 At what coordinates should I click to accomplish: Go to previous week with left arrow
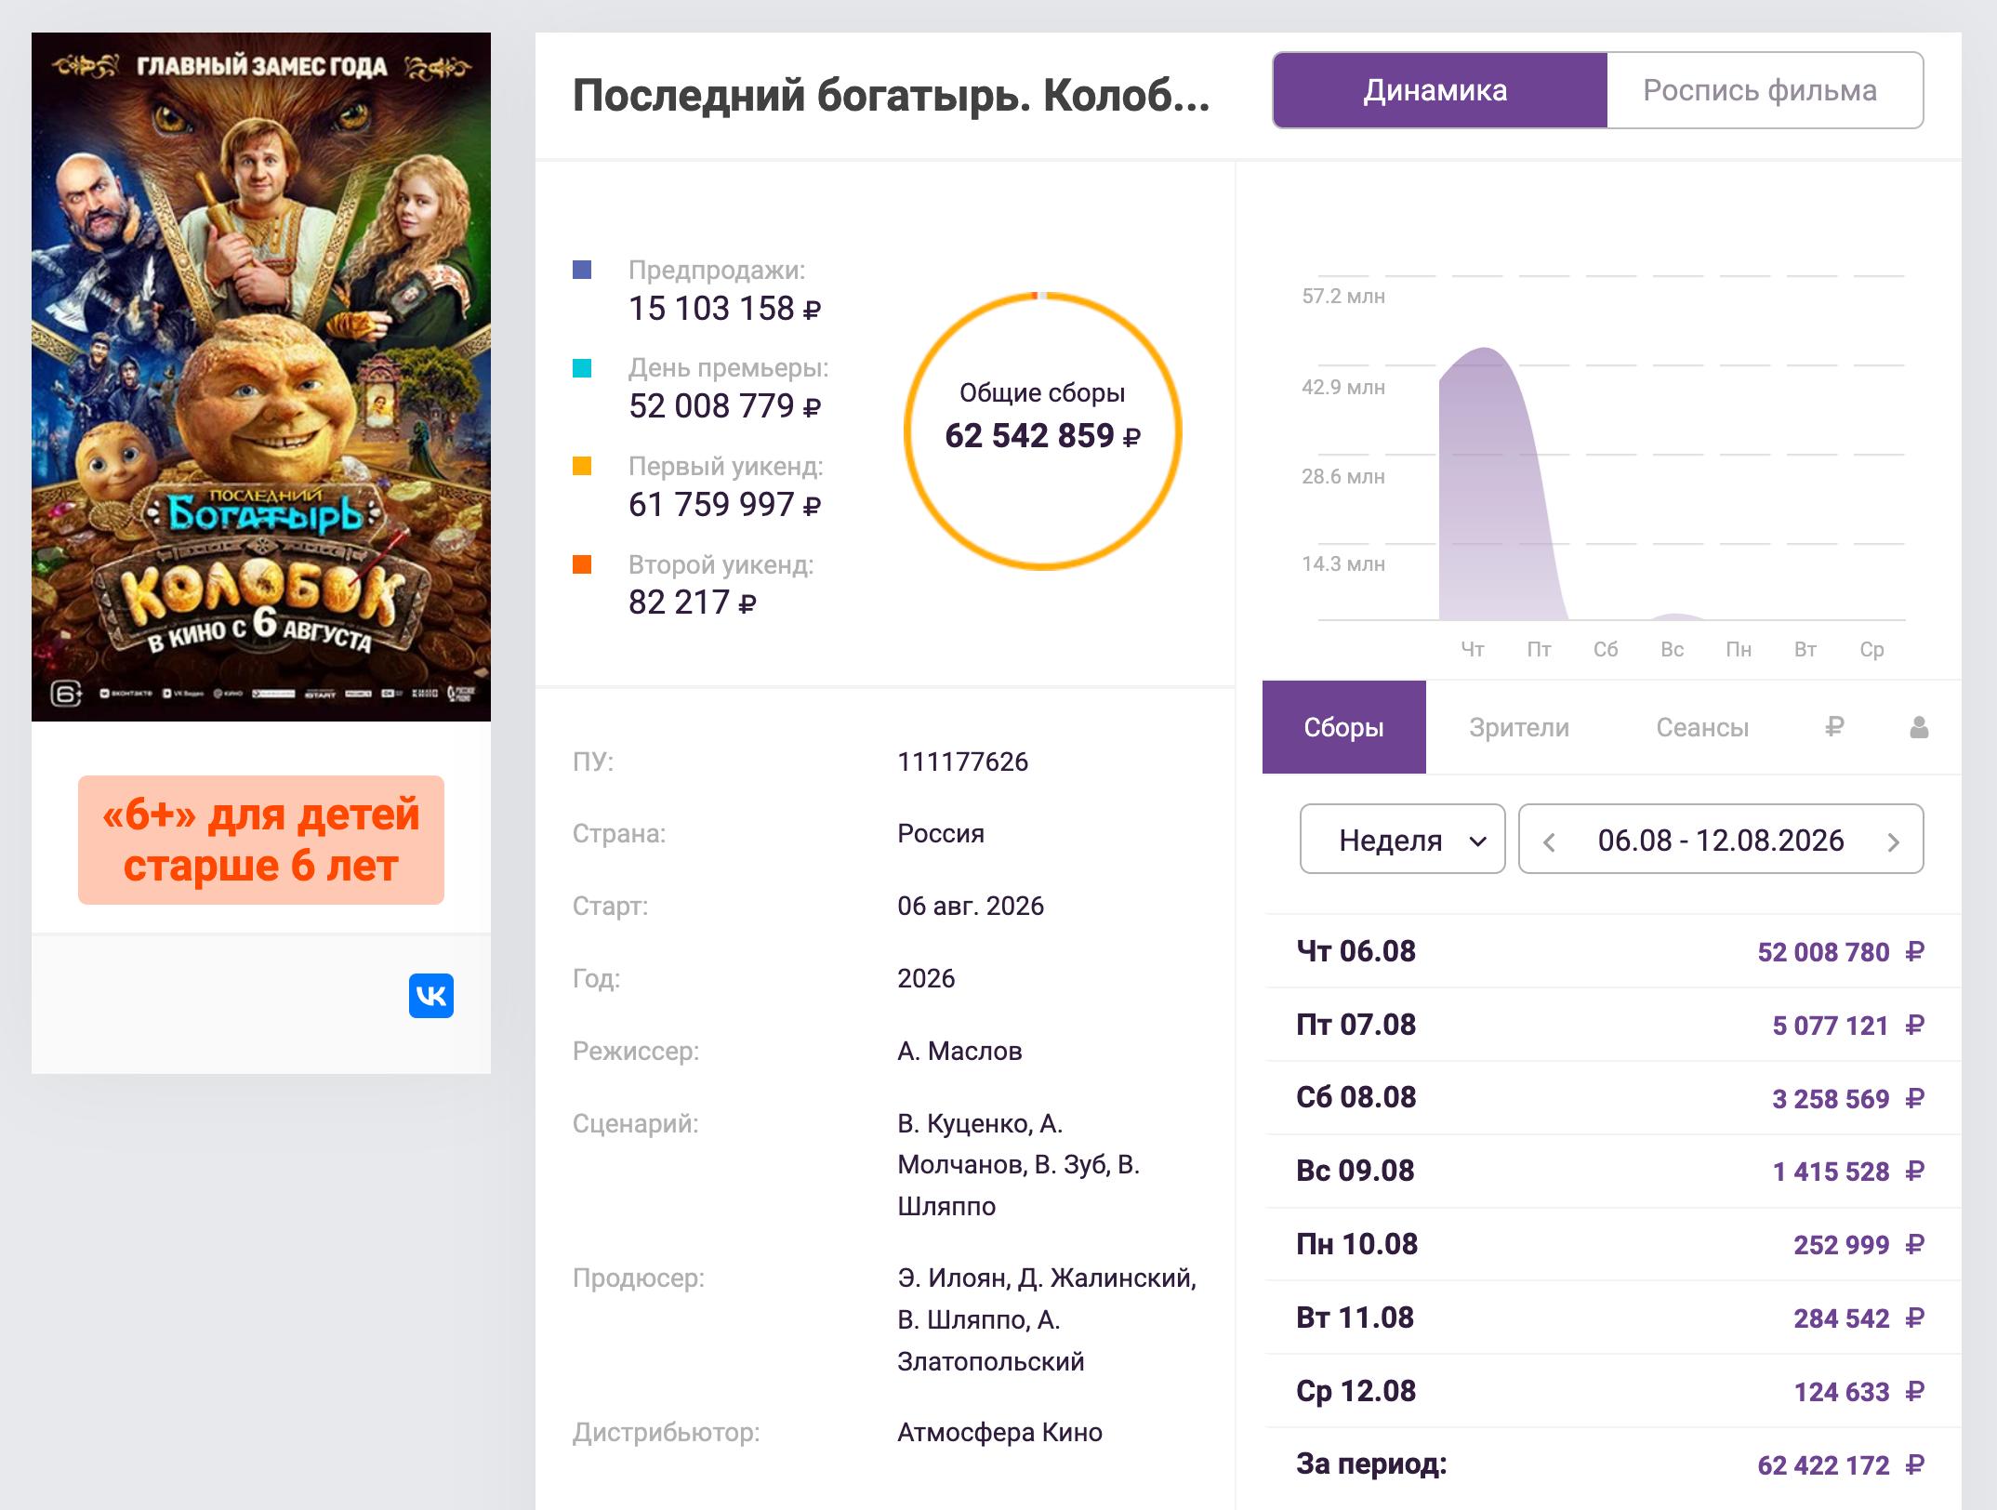[1549, 841]
